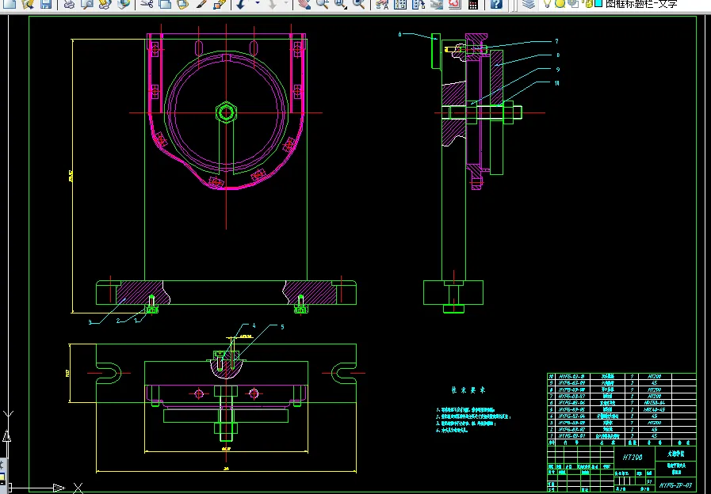Click the Paste clipboard icon
This screenshot has height=494, width=711.
(x=183, y=4)
